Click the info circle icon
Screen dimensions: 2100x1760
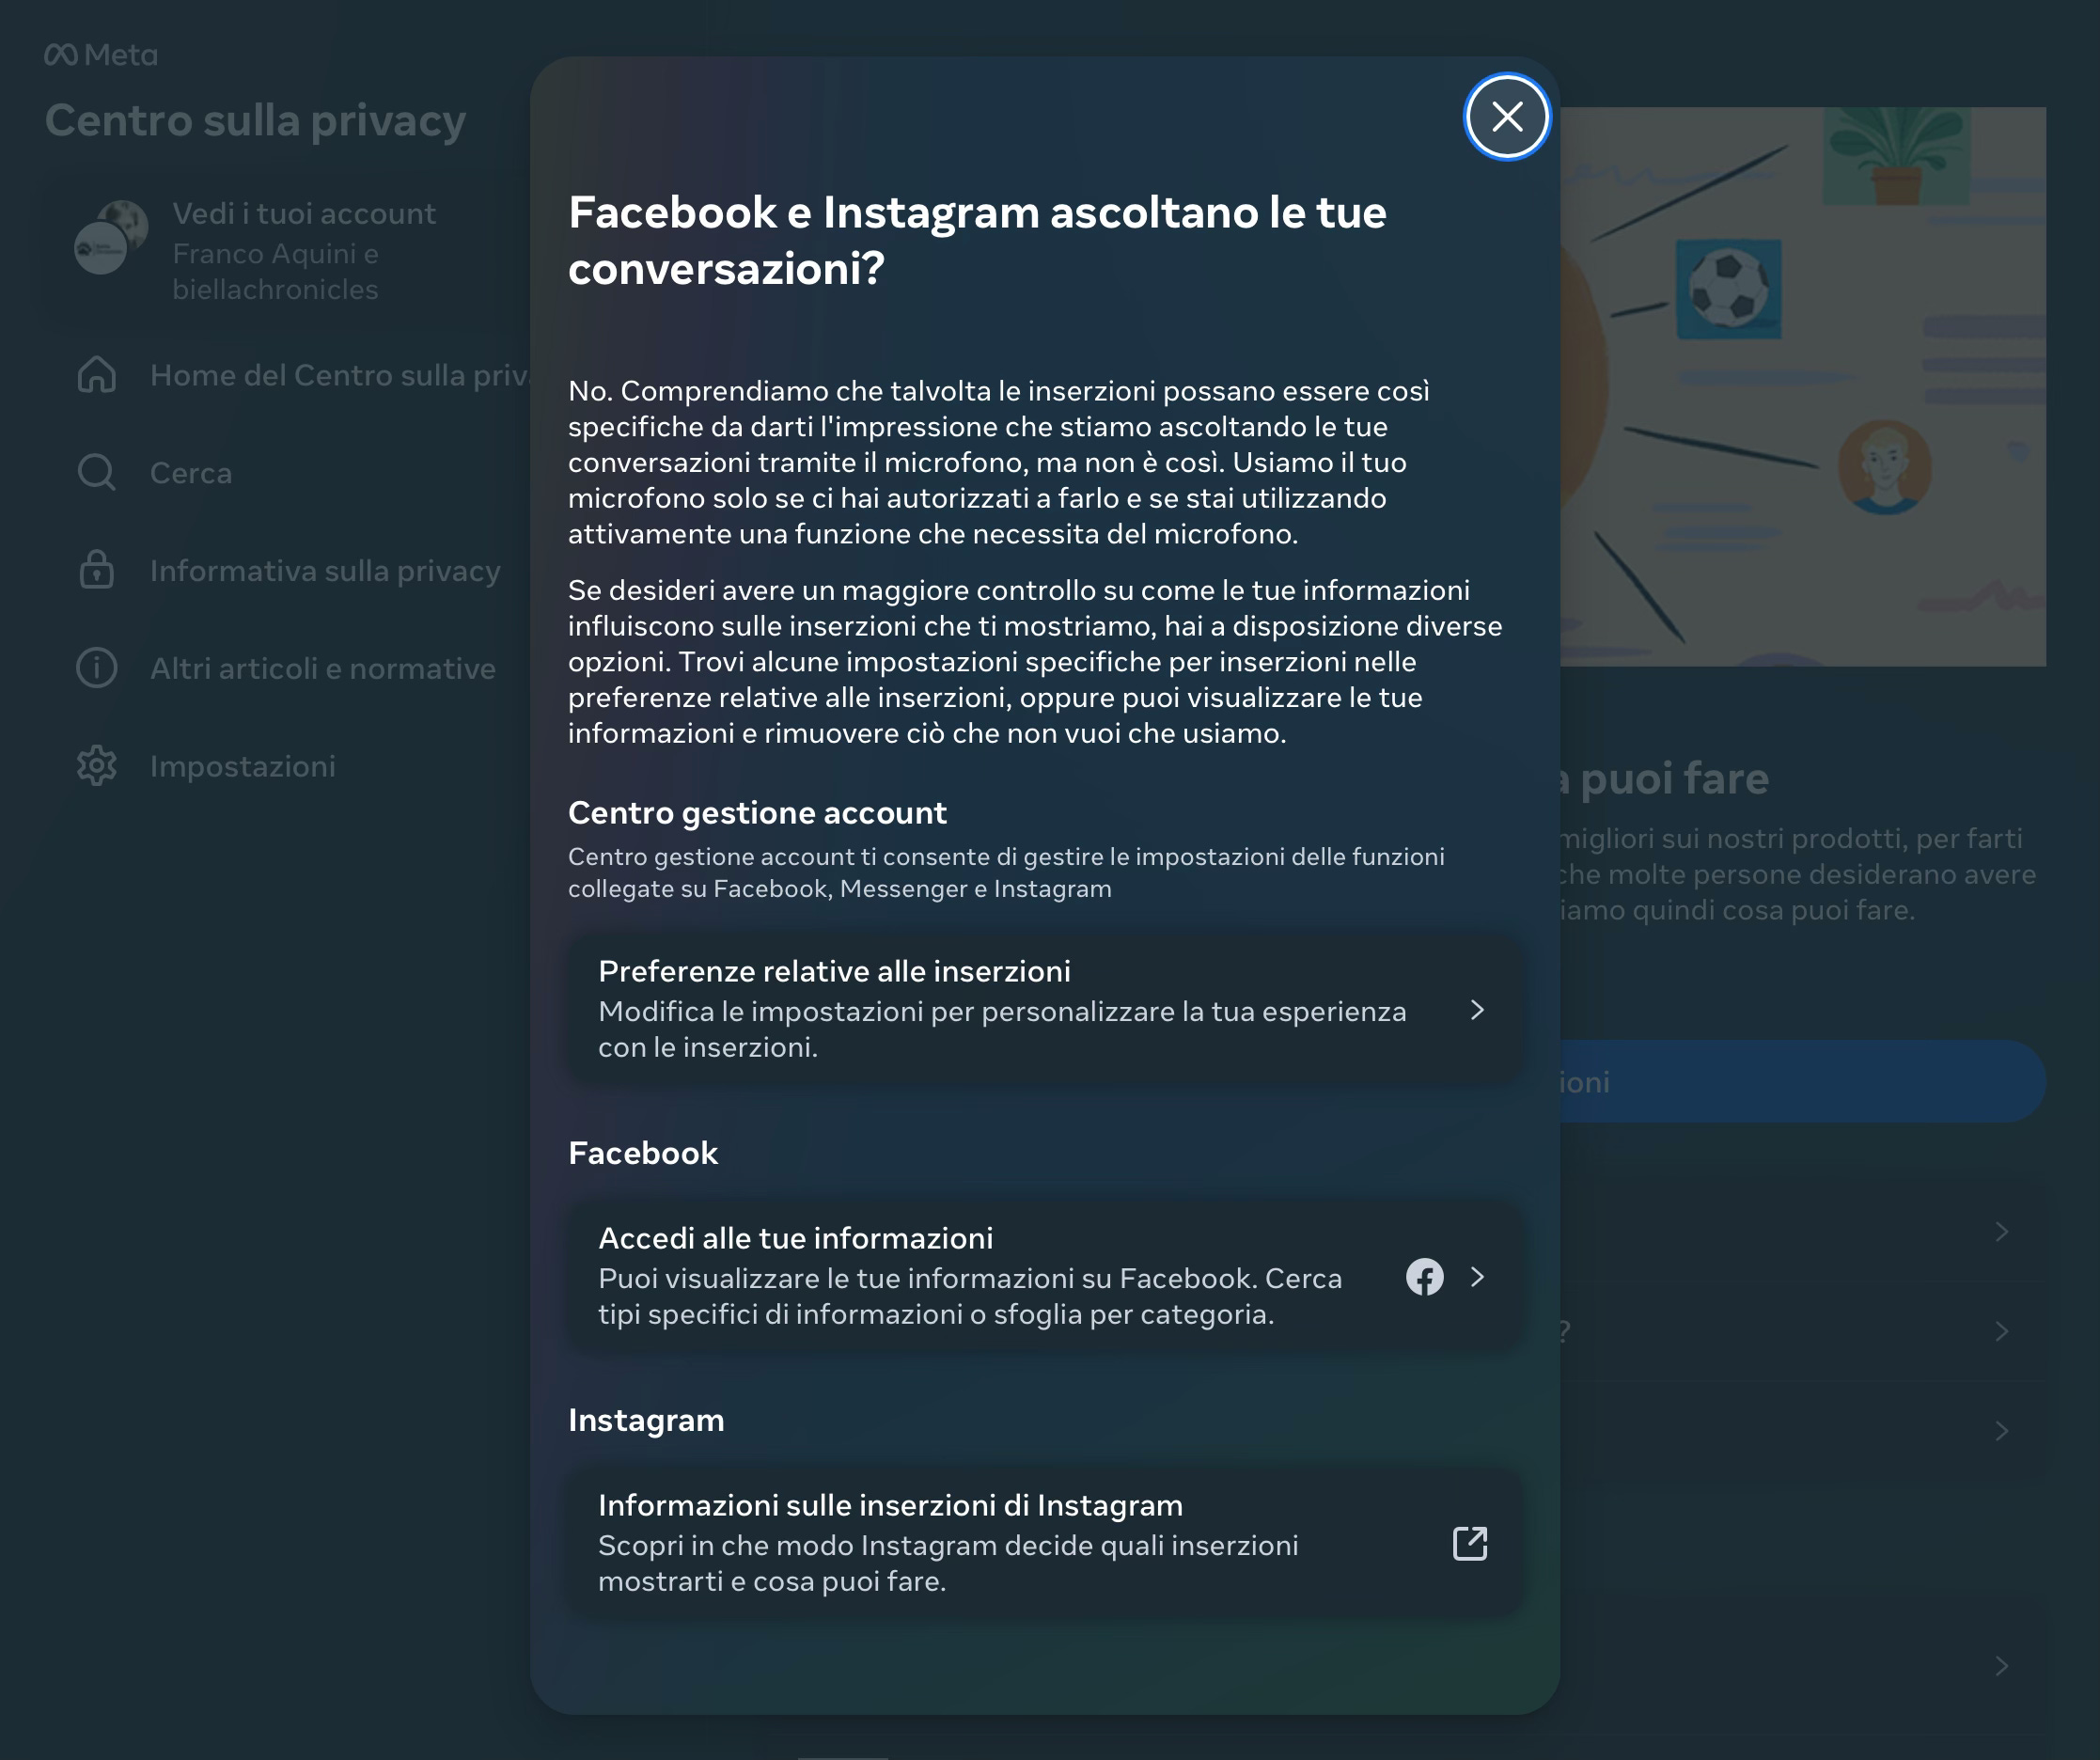point(97,668)
